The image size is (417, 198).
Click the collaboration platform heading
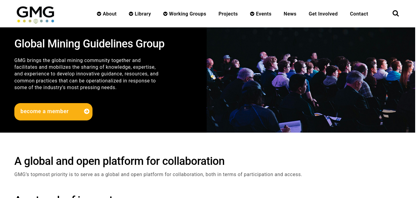click(119, 161)
